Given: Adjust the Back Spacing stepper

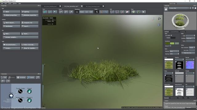Looking at the screenshot, I should tap(178, 54).
